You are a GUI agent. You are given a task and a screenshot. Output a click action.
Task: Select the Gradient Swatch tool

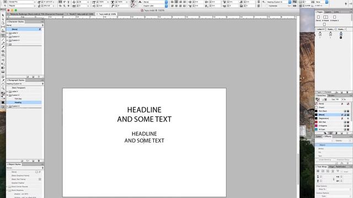3,68
